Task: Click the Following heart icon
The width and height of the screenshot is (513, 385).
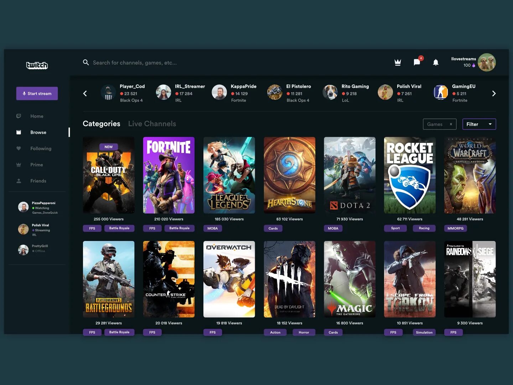Action: coord(19,148)
